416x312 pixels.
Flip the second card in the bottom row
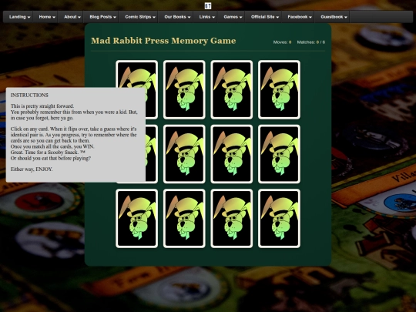coord(184,219)
